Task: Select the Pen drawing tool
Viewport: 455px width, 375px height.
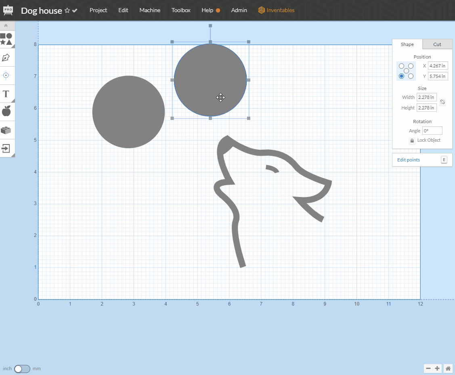Action: (x=6, y=57)
